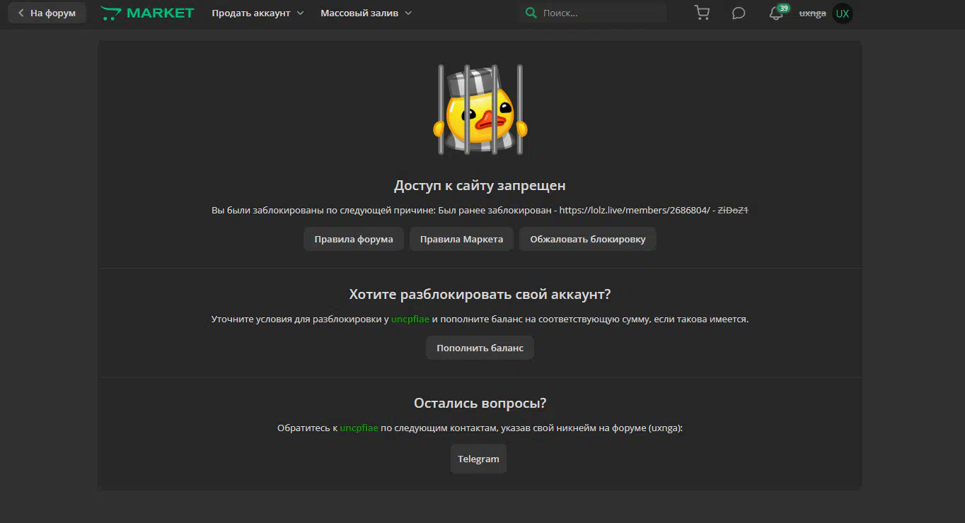Click the search magnifier icon
The height and width of the screenshot is (523, 965).
[531, 13]
